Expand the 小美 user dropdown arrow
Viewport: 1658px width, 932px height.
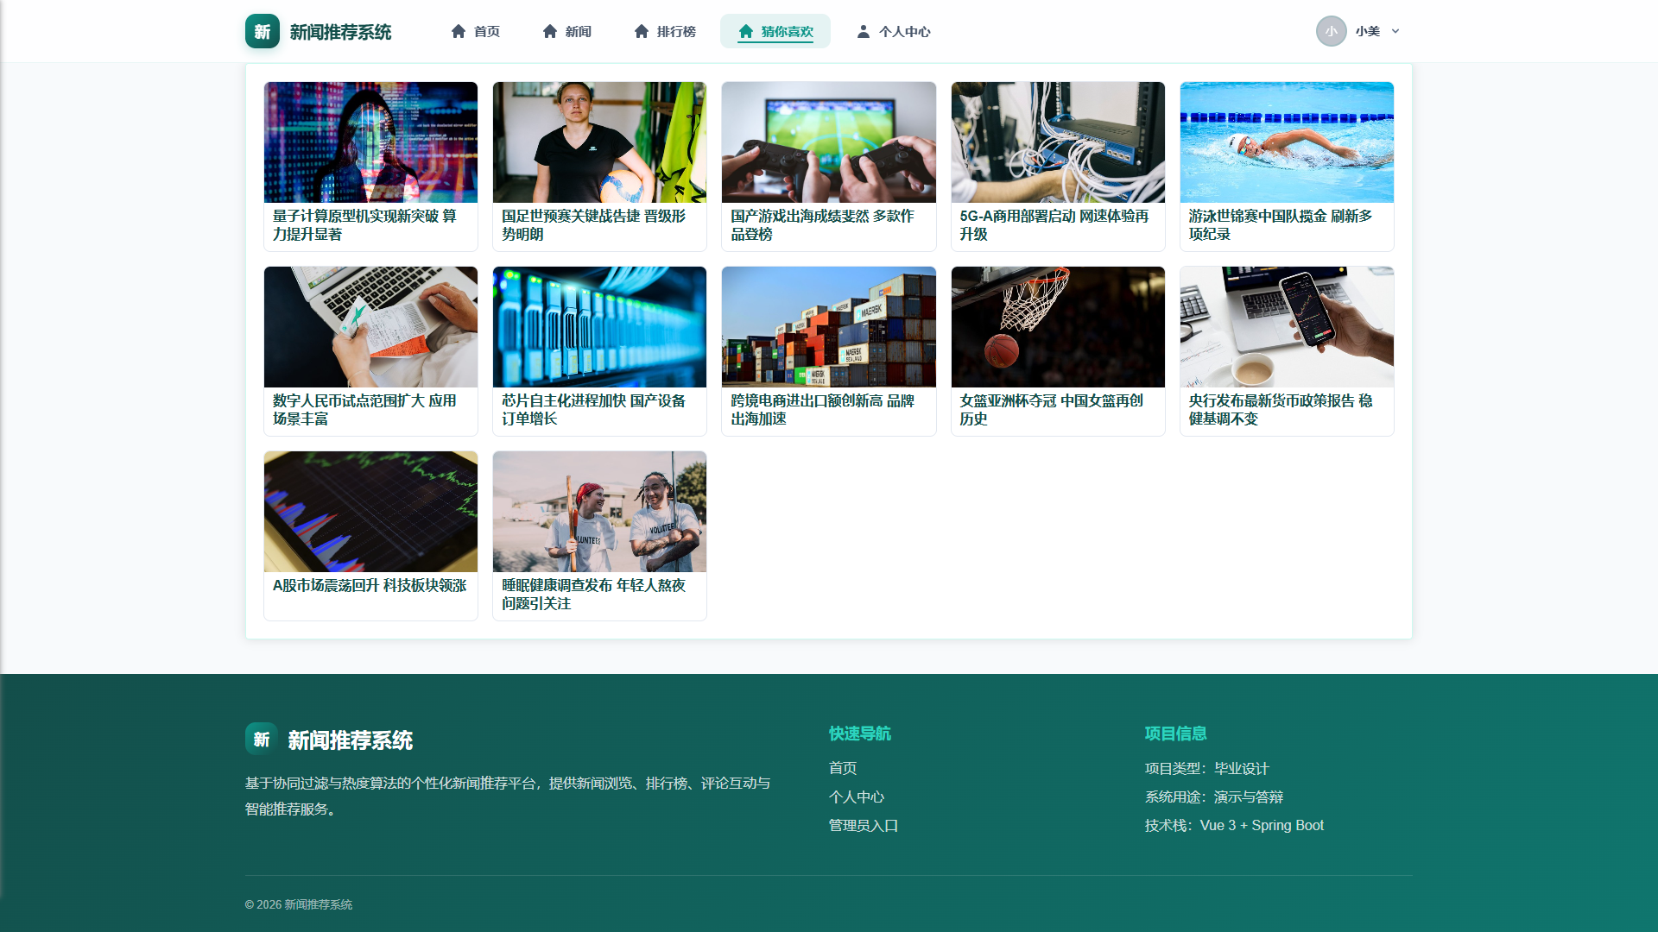tap(1395, 31)
